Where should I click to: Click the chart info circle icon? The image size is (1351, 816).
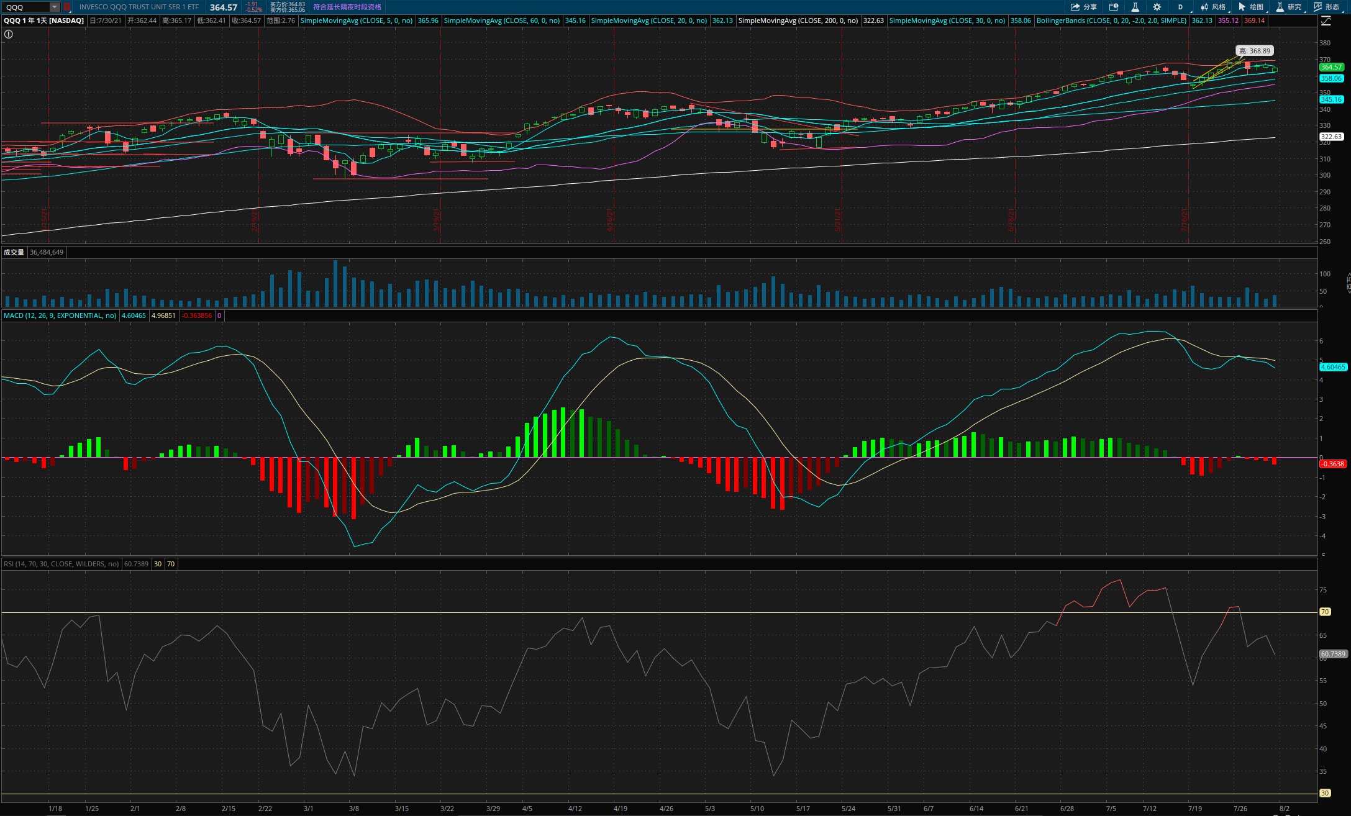coord(8,34)
